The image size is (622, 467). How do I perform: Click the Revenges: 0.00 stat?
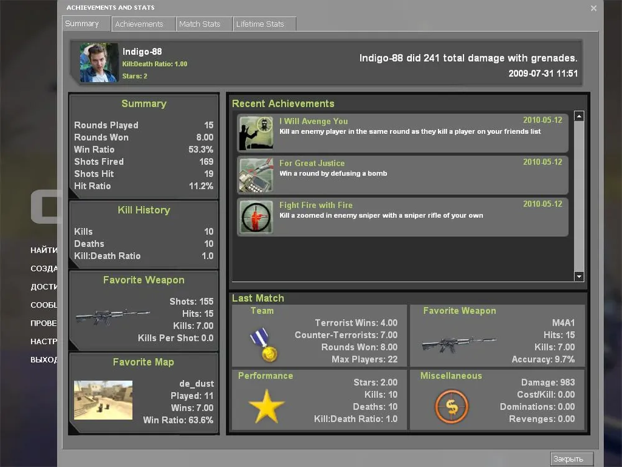click(x=542, y=419)
